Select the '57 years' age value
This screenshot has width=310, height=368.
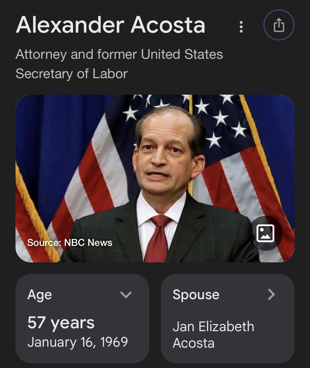61,322
